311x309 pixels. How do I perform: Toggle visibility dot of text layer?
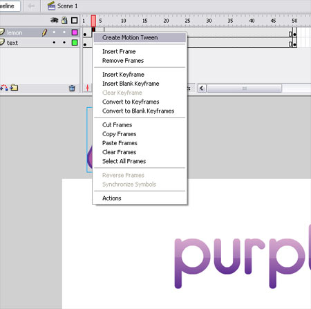tap(54, 42)
